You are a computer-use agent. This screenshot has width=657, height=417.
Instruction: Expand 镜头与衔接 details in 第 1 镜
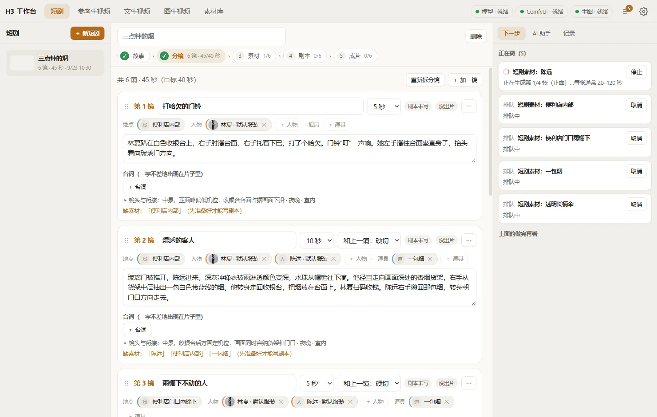[x=219, y=201]
